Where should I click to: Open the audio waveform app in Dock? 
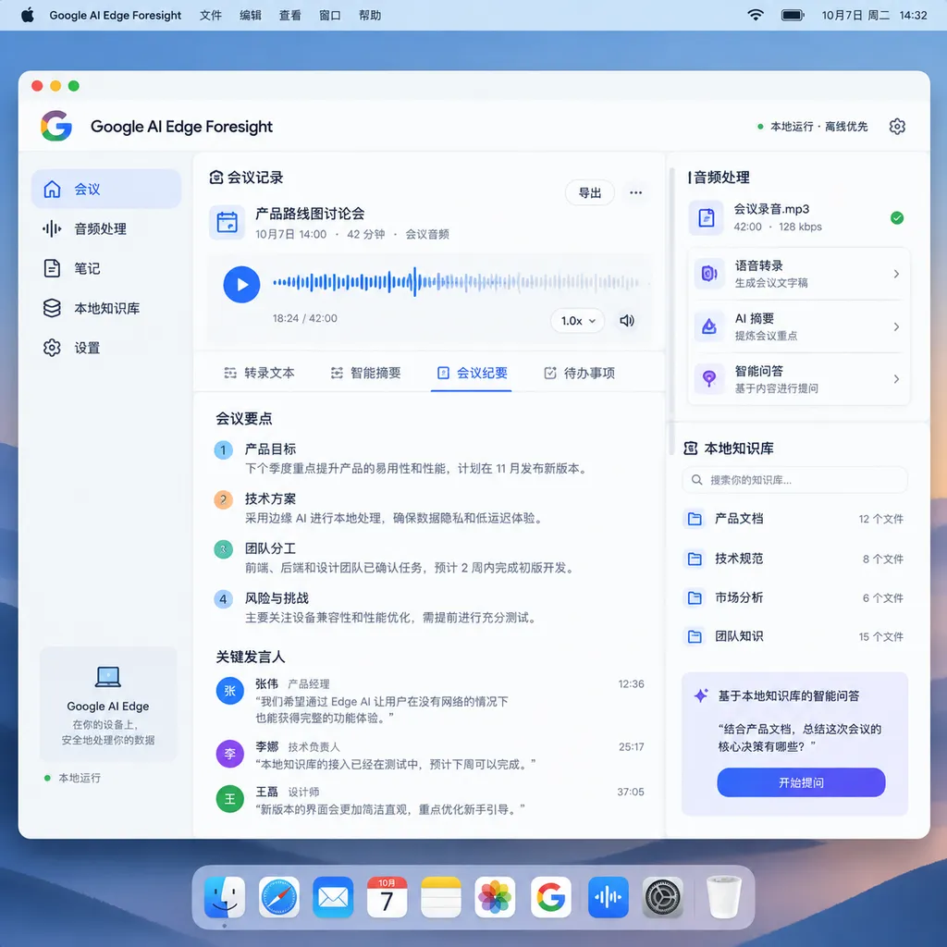(x=609, y=897)
